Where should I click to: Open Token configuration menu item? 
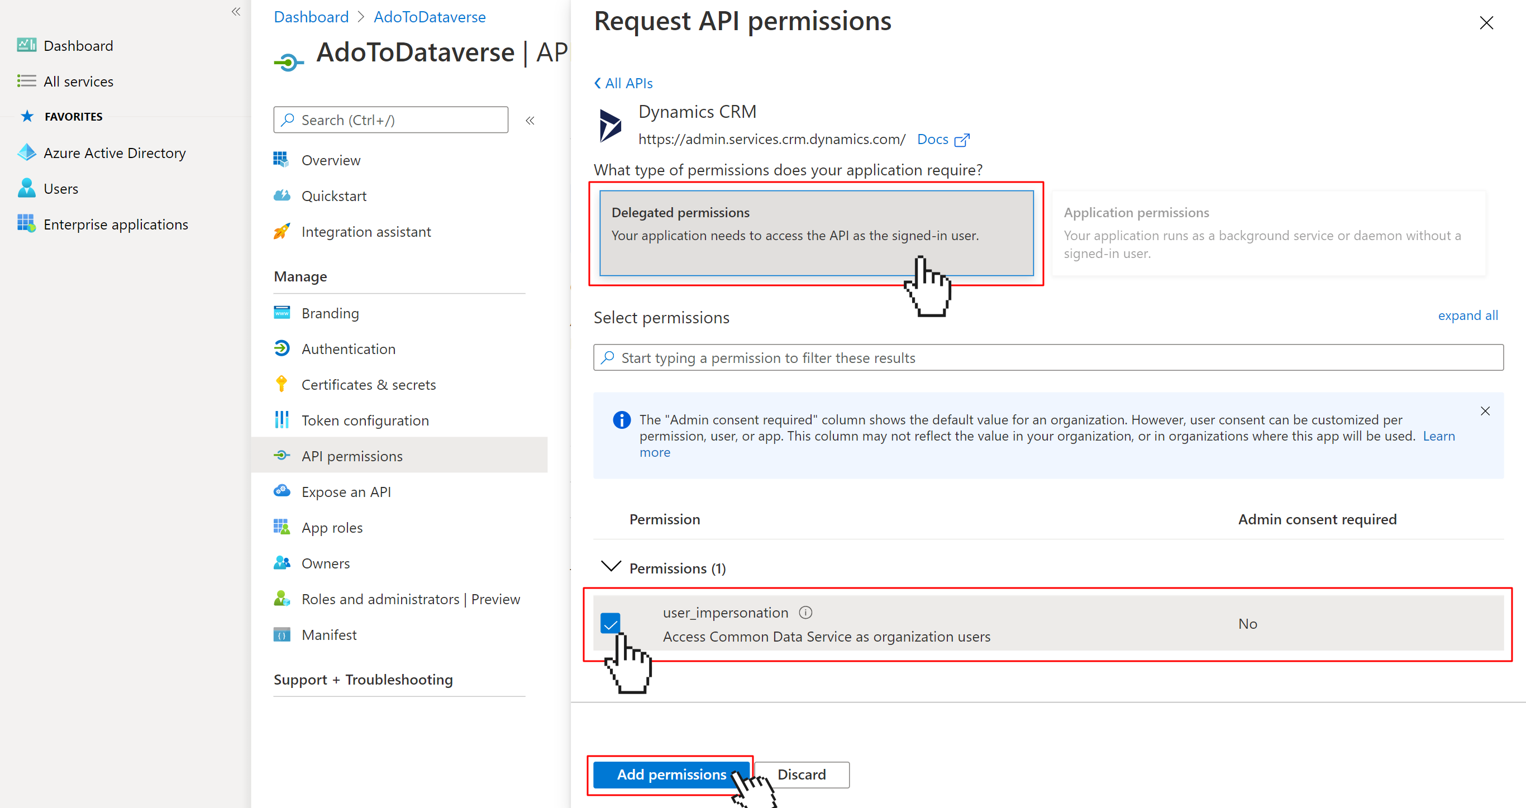(x=366, y=420)
